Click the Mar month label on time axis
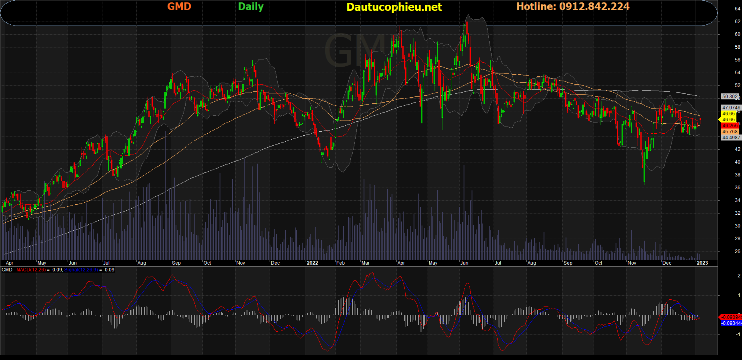The height and width of the screenshot is (360, 742). tap(366, 263)
